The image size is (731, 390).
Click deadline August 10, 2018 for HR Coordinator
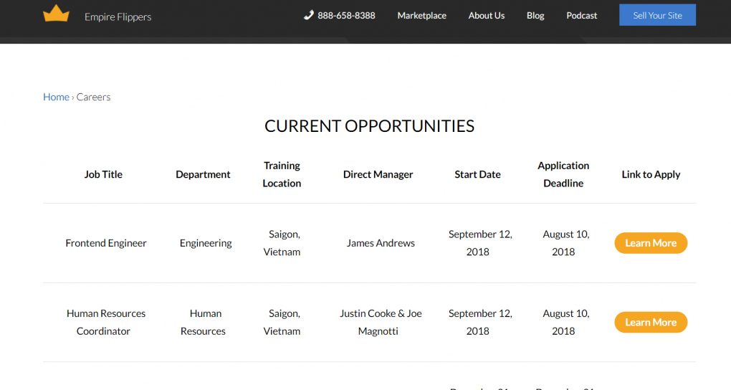(565, 322)
